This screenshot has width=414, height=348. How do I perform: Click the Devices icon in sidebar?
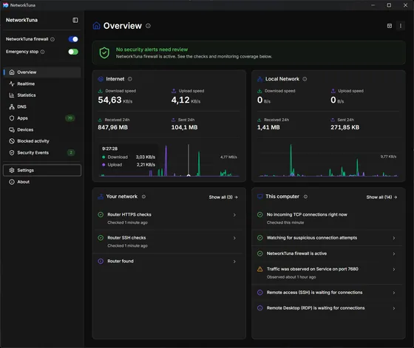coord(12,130)
